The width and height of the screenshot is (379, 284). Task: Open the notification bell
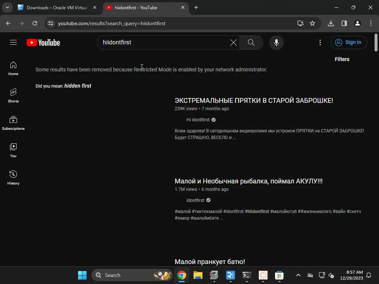coord(369,275)
